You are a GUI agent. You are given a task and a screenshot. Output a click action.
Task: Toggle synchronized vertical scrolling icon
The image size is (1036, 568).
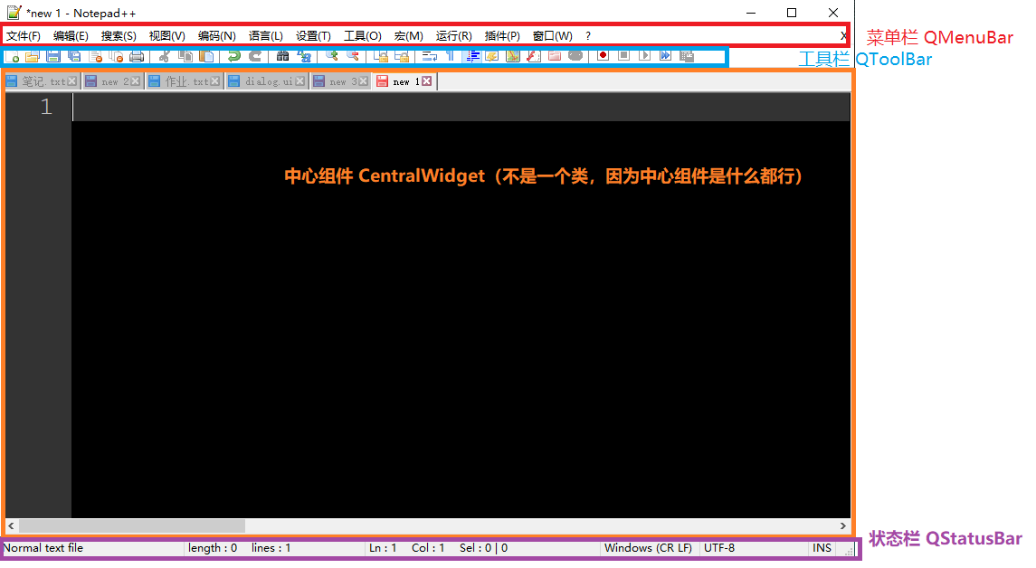pyautogui.click(x=381, y=57)
